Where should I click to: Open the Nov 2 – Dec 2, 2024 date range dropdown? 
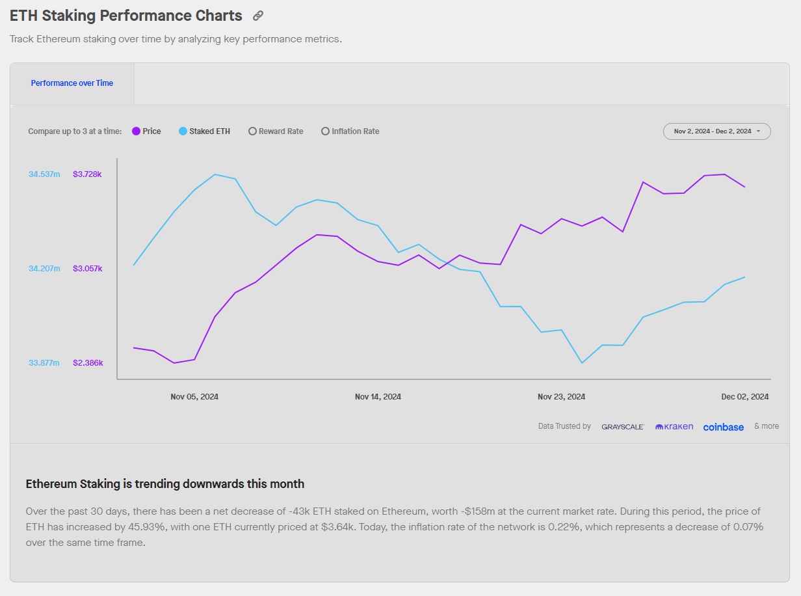716,131
